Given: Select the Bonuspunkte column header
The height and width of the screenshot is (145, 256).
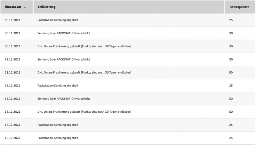Looking at the screenshot, I should (239, 7).
